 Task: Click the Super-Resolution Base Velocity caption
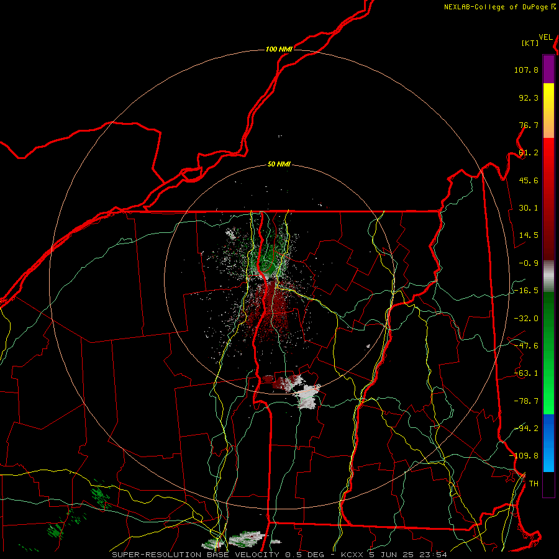(x=279, y=555)
